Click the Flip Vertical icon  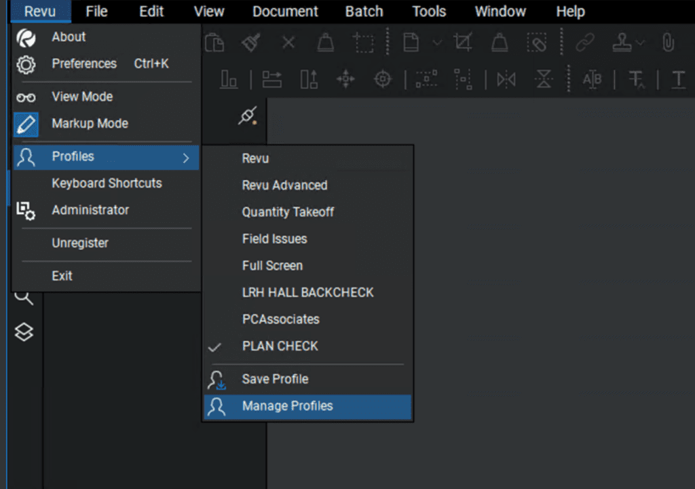(544, 80)
